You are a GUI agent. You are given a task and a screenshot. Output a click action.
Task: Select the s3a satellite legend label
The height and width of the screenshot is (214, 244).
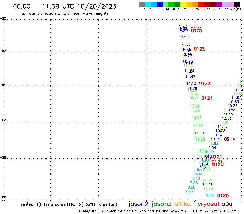227,204
